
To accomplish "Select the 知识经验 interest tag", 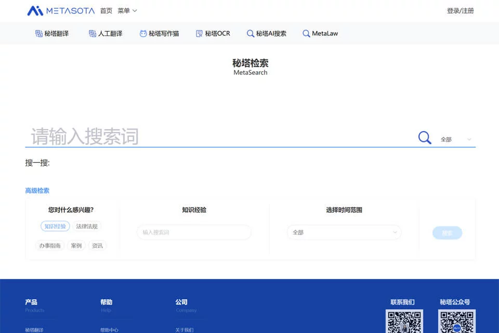I will (55, 226).
